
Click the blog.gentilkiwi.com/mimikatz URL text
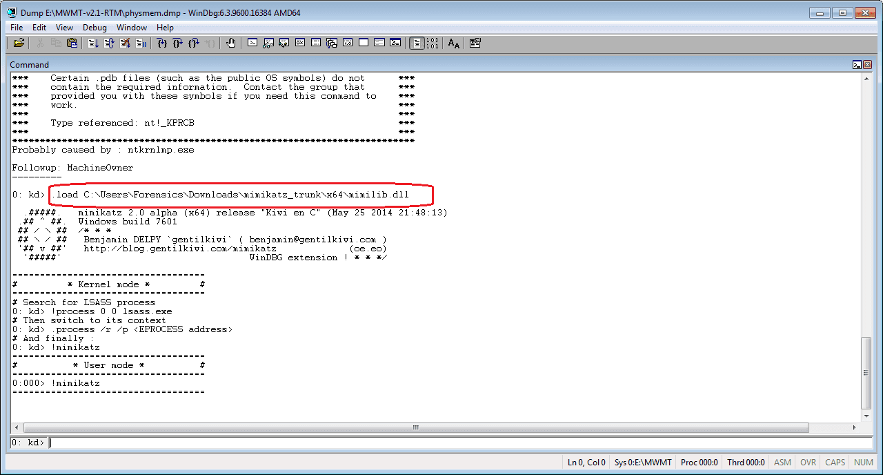(180, 249)
